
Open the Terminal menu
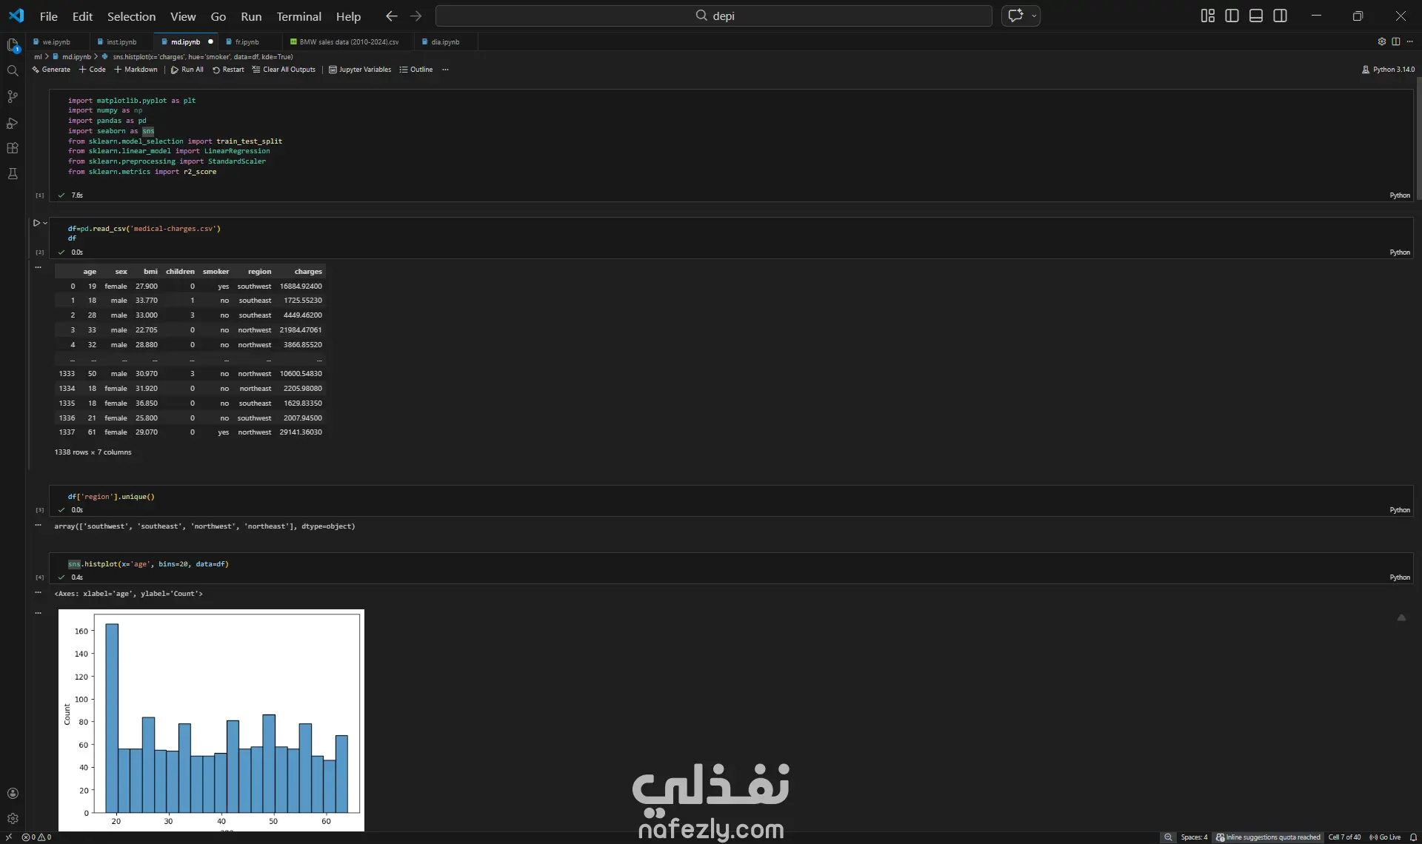point(298,16)
